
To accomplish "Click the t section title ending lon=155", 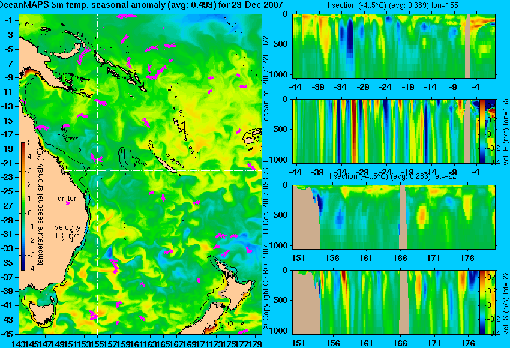I will [392, 5].
